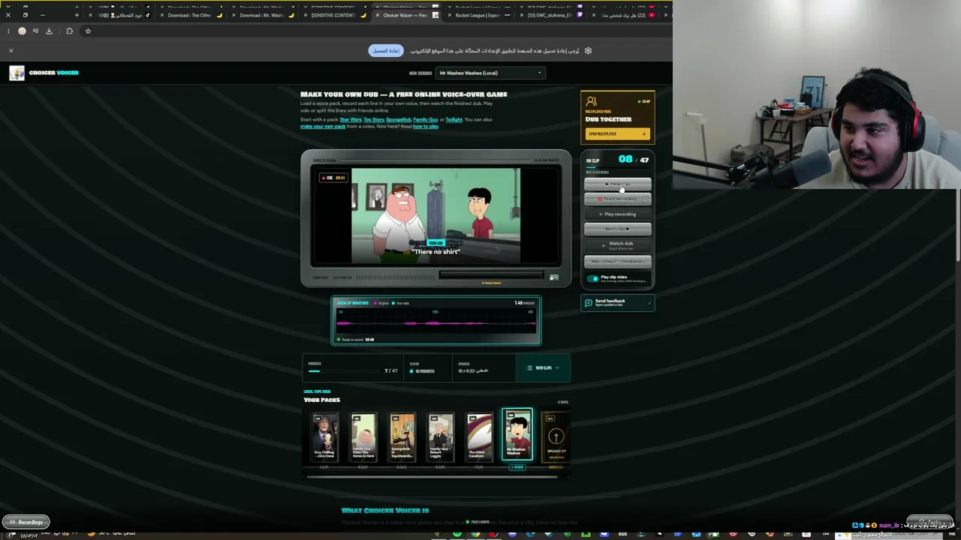The width and height of the screenshot is (961, 540).
Task: Click the video preview frame
Action: coord(435,216)
